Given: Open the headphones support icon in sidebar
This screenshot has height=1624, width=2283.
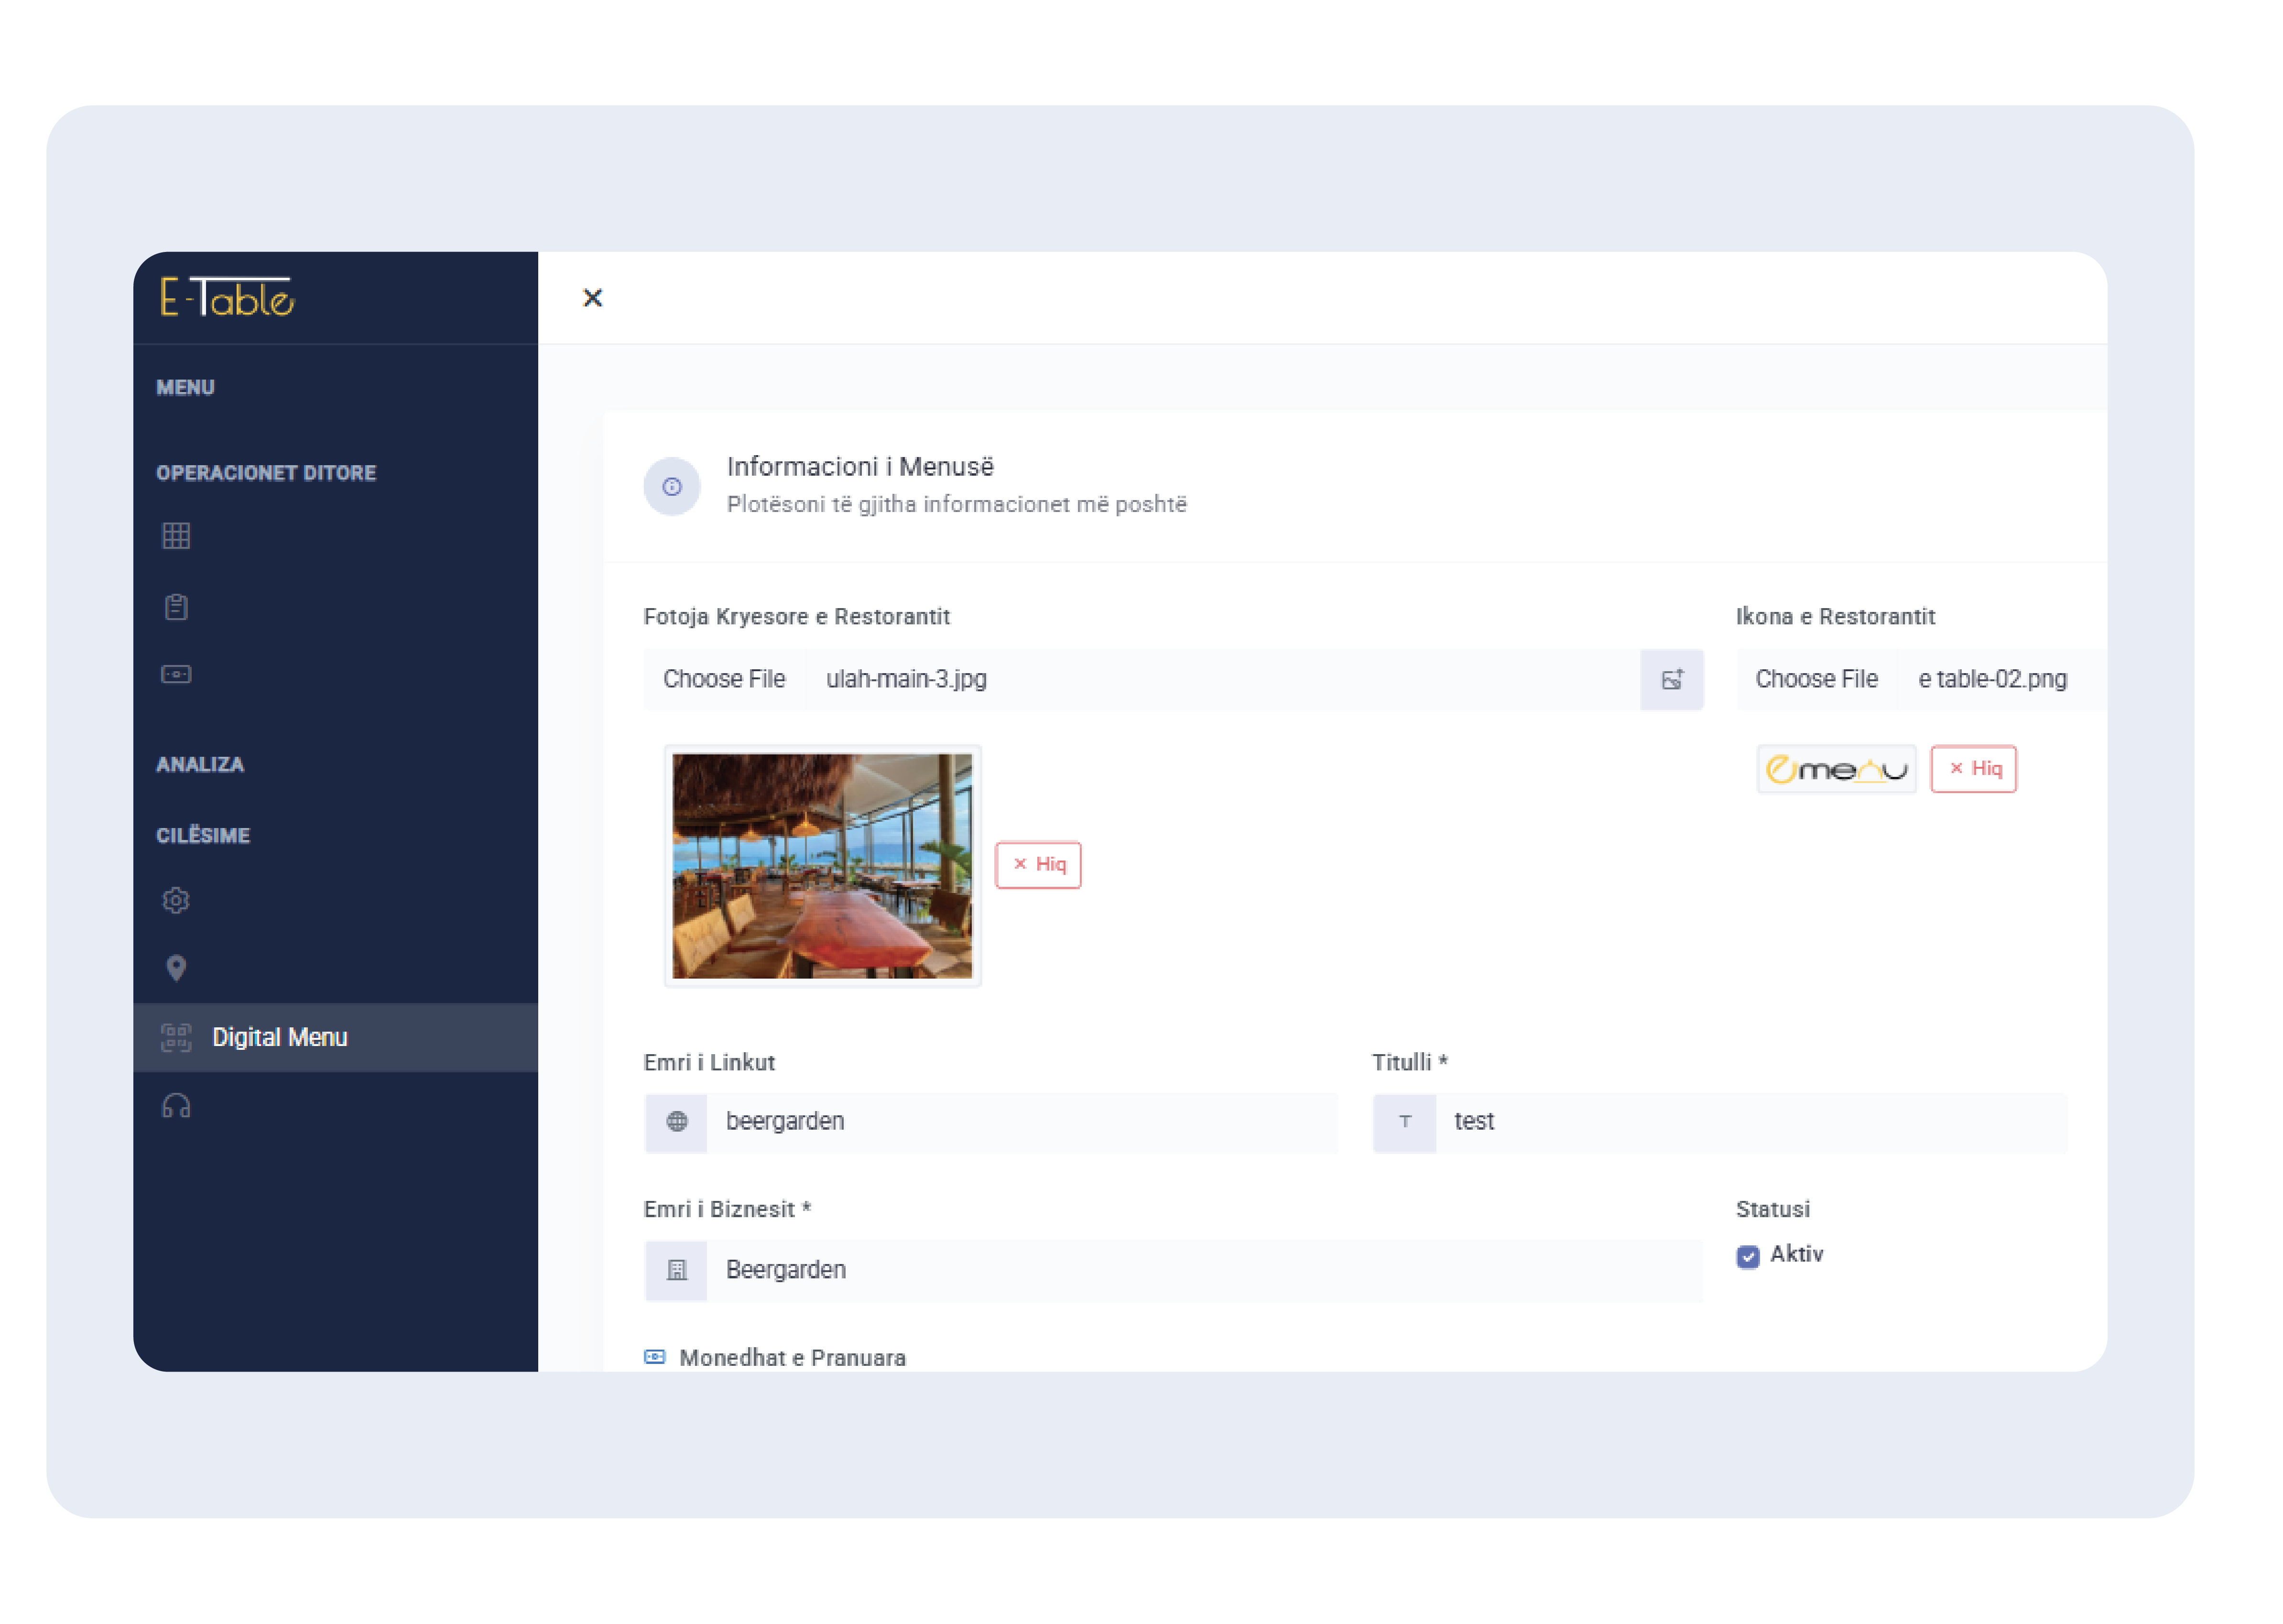Looking at the screenshot, I should point(176,1106).
